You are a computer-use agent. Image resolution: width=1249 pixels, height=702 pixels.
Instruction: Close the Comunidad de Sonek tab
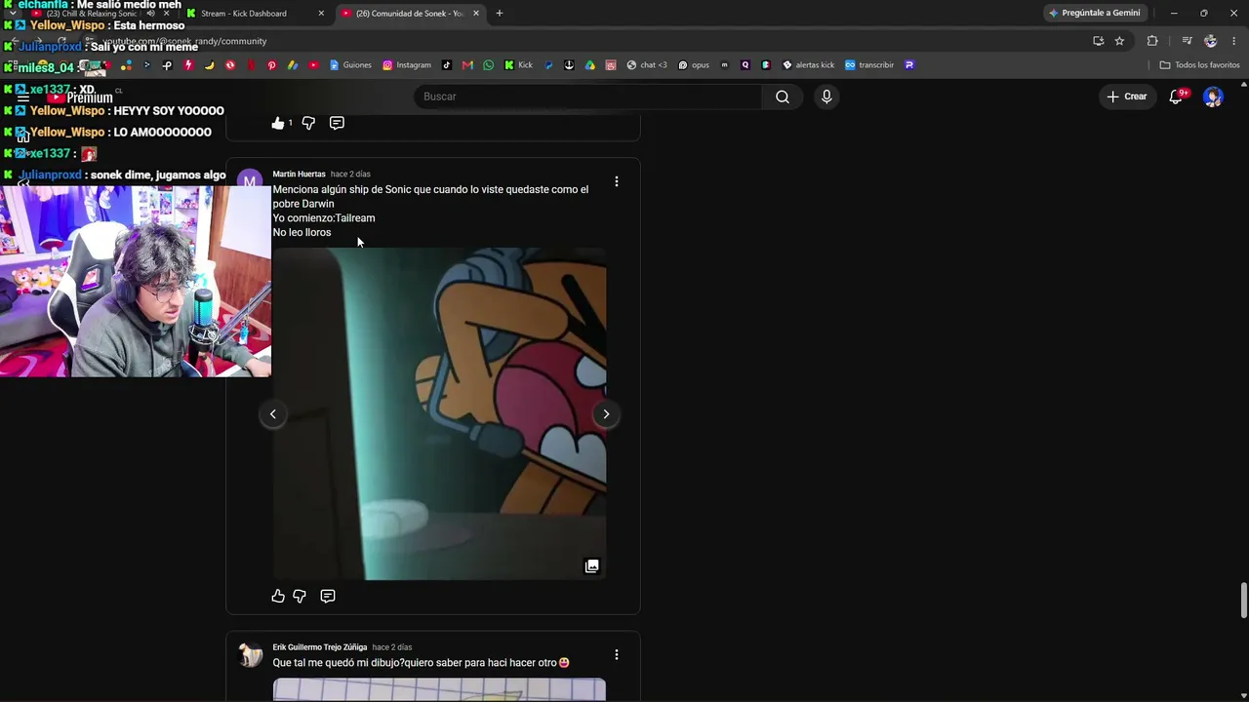point(476,14)
